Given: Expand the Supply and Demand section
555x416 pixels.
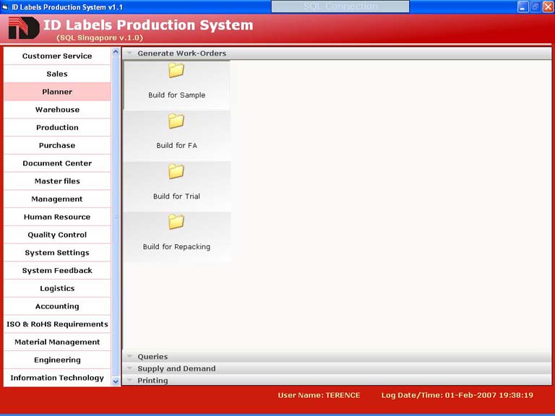Looking at the screenshot, I should click(176, 368).
